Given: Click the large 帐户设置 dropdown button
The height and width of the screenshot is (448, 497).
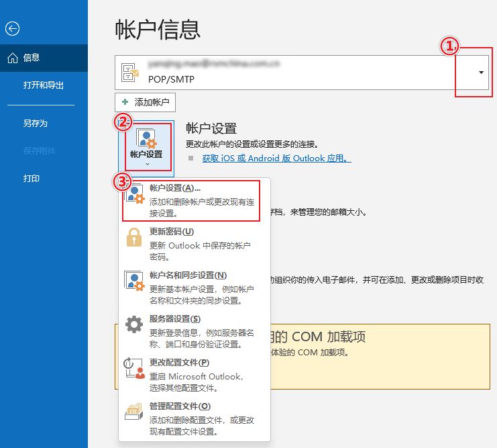Looking at the screenshot, I should click(146, 148).
